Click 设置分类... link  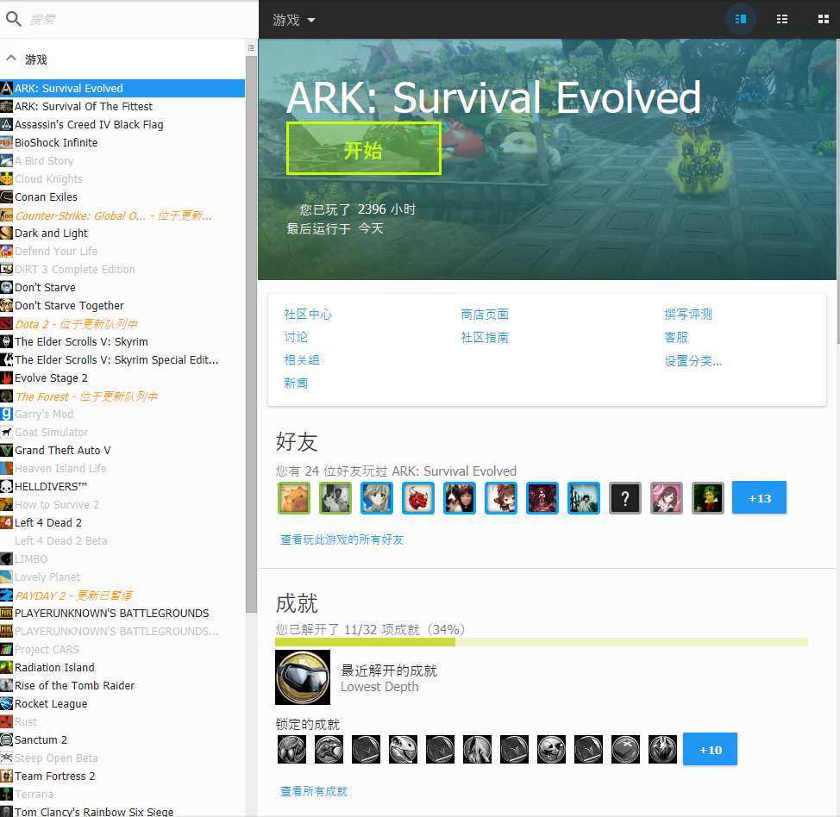pos(693,361)
